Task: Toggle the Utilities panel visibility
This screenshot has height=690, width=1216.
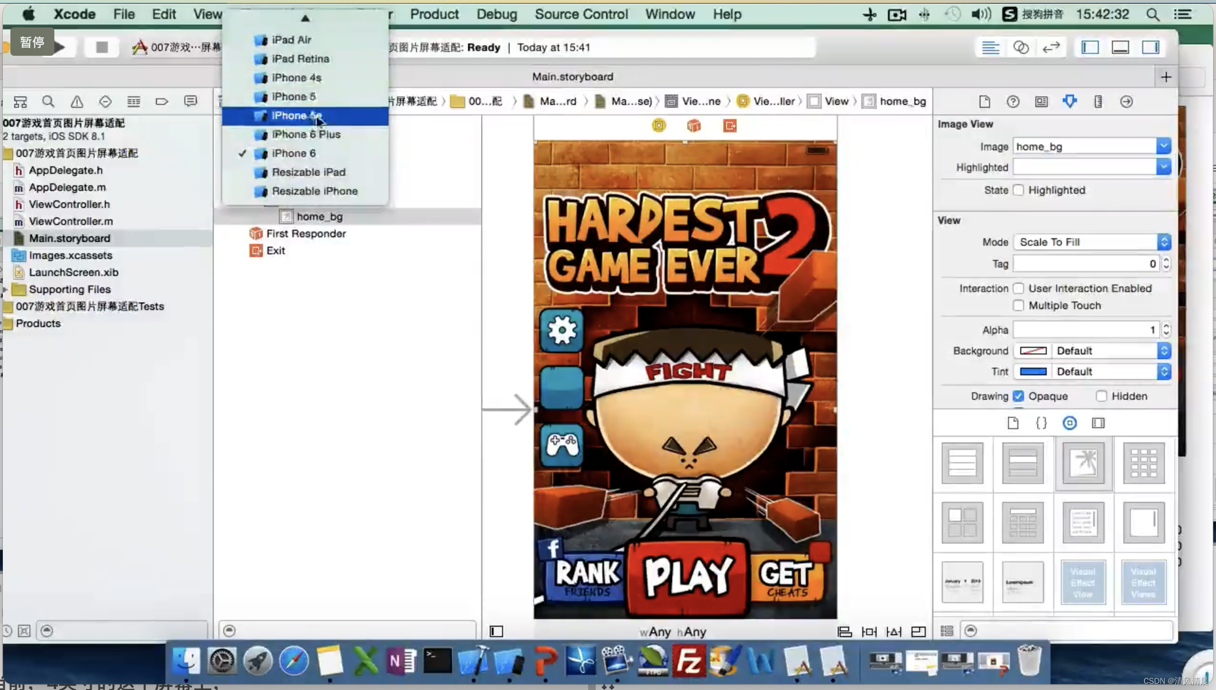Action: 1151,47
